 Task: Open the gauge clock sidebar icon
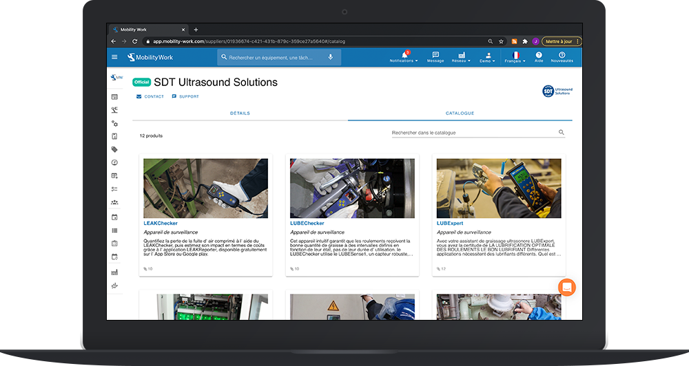coord(114,162)
